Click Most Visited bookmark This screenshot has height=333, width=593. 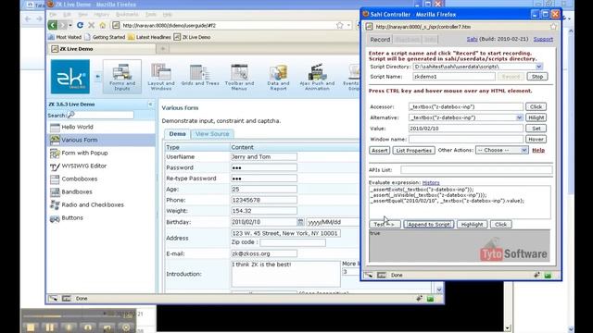(x=65, y=37)
